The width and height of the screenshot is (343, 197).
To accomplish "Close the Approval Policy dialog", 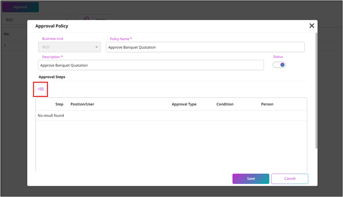I will (312, 26).
